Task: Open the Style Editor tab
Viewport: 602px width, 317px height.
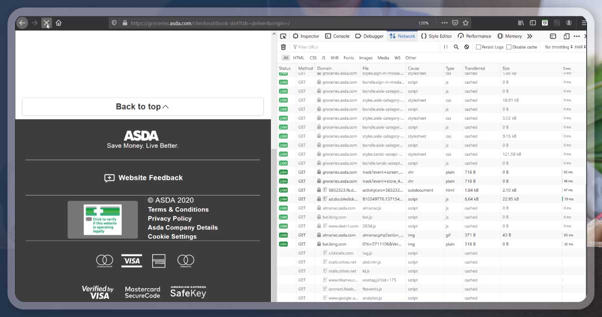Action: [436, 36]
